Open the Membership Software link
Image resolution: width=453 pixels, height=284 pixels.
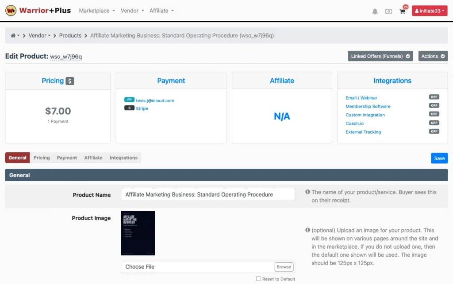point(368,106)
